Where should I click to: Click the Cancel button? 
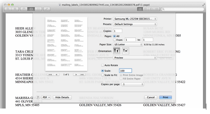click(151, 97)
